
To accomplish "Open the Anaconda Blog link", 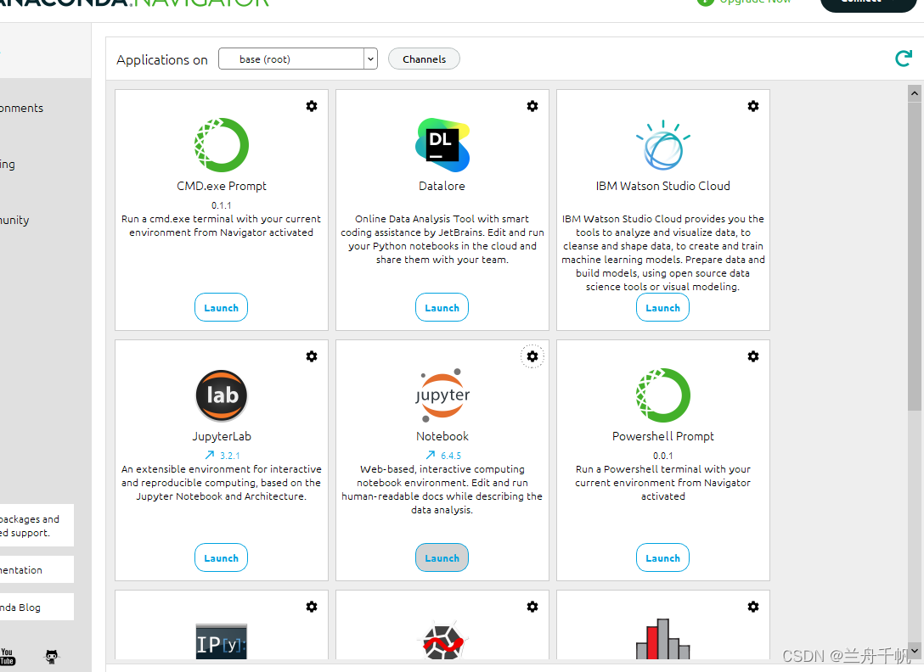I will [x=37, y=607].
